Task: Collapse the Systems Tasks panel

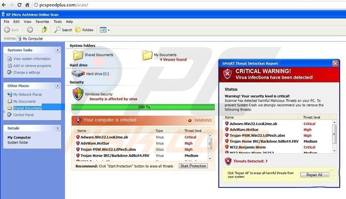Action: [x=57, y=50]
